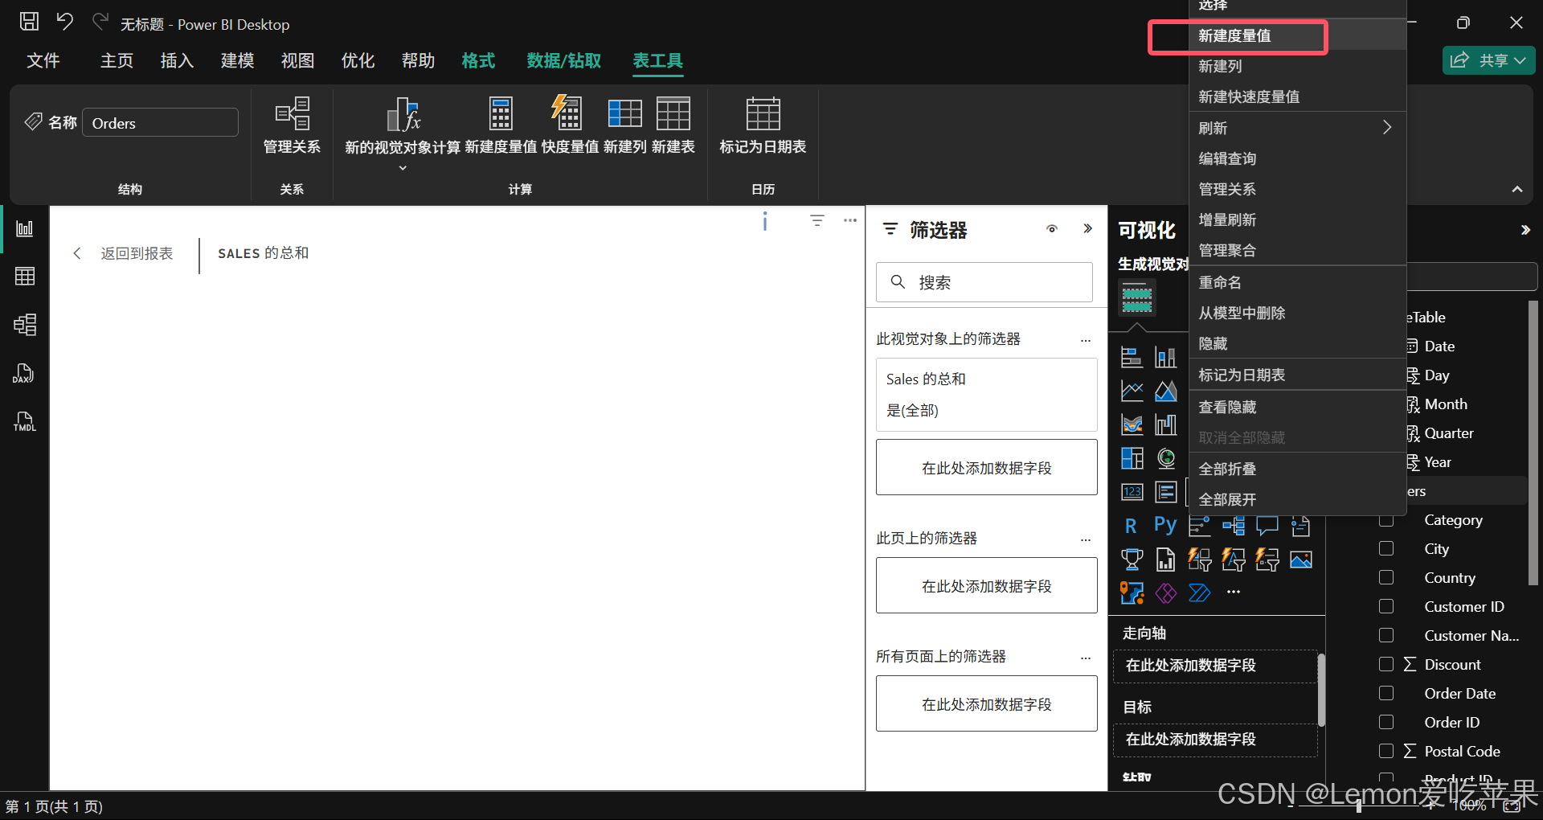This screenshot has width=1543, height=820.
Task: Click the Undo arrow icon
Action: tap(65, 22)
